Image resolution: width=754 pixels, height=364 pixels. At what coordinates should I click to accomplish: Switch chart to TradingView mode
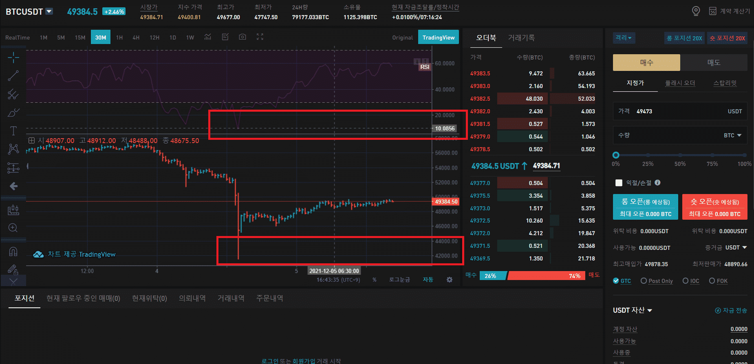click(439, 37)
